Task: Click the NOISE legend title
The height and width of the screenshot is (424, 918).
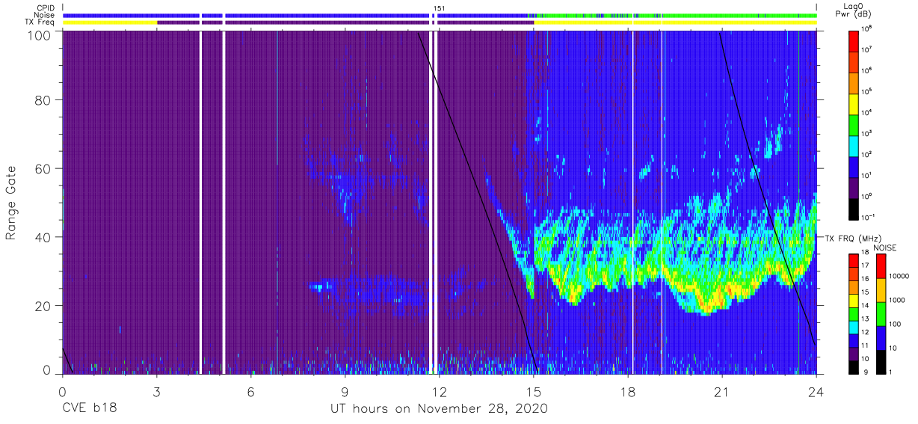Action: pyautogui.click(x=887, y=247)
